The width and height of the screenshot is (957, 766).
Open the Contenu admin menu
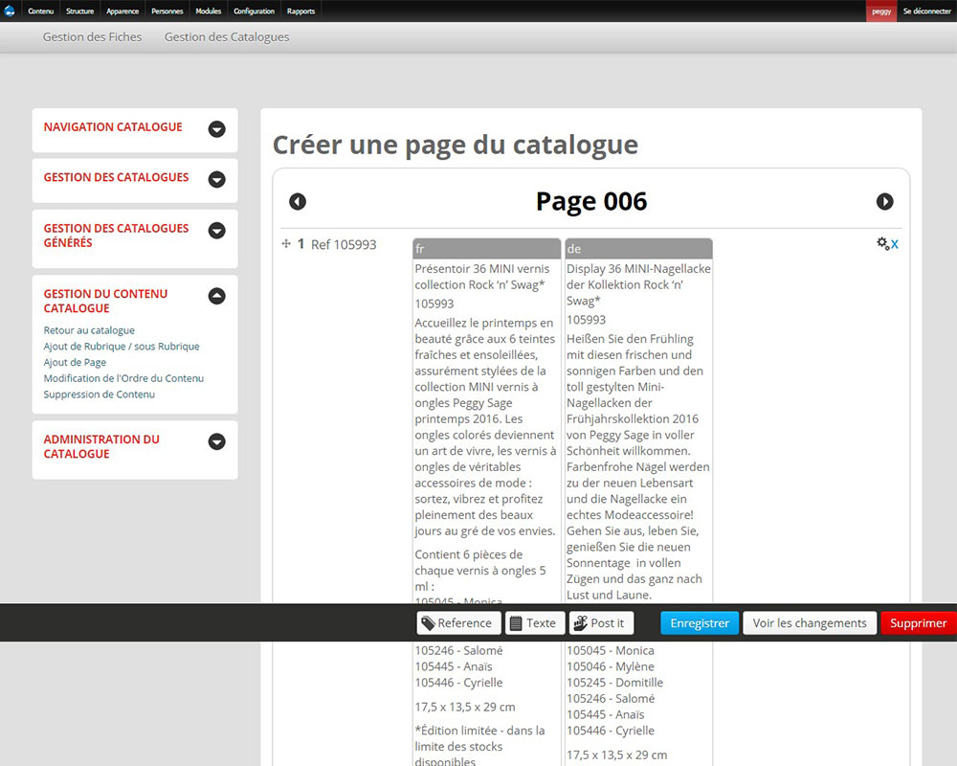pos(41,11)
